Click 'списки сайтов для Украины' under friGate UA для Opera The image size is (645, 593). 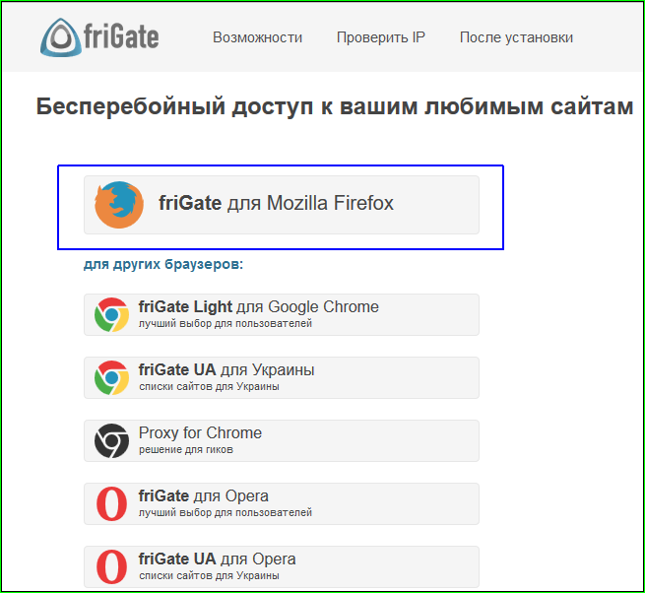(209, 575)
